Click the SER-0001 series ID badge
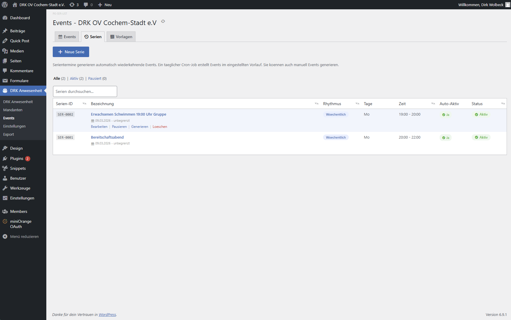The image size is (511, 320). coord(65,137)
